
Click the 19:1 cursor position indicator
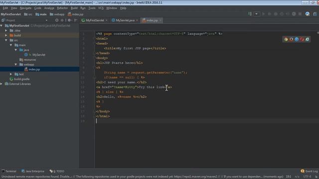coord(289,177)
